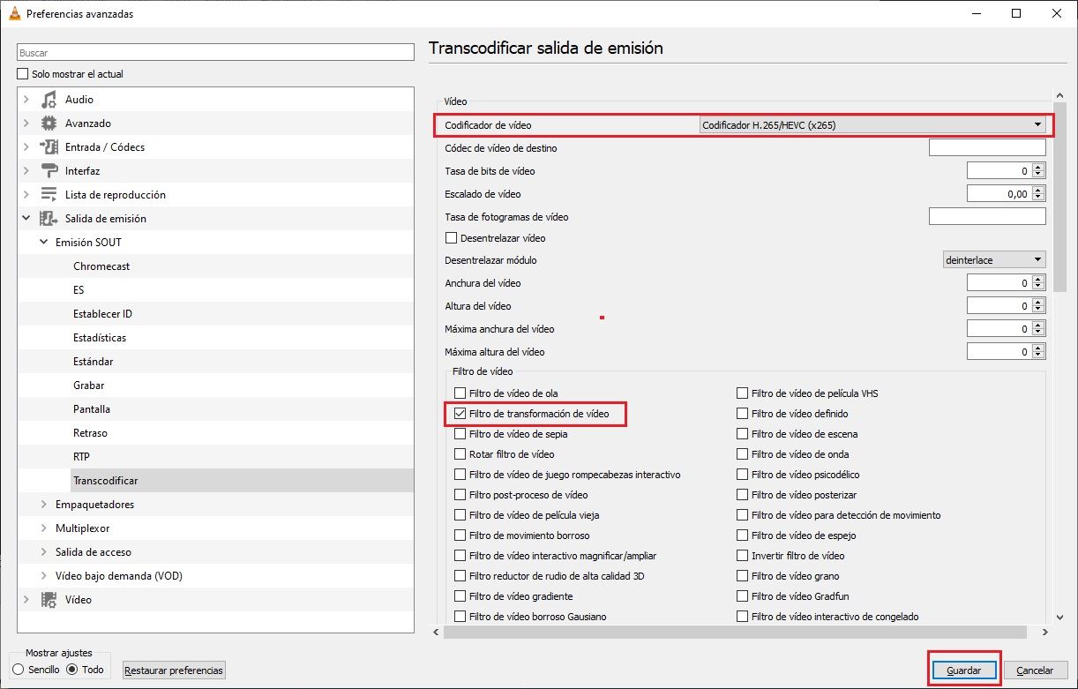This screenshot has height=689, width=1078.
Task: Click the Salida de emisión icon
Action: (x=49, y=219)
